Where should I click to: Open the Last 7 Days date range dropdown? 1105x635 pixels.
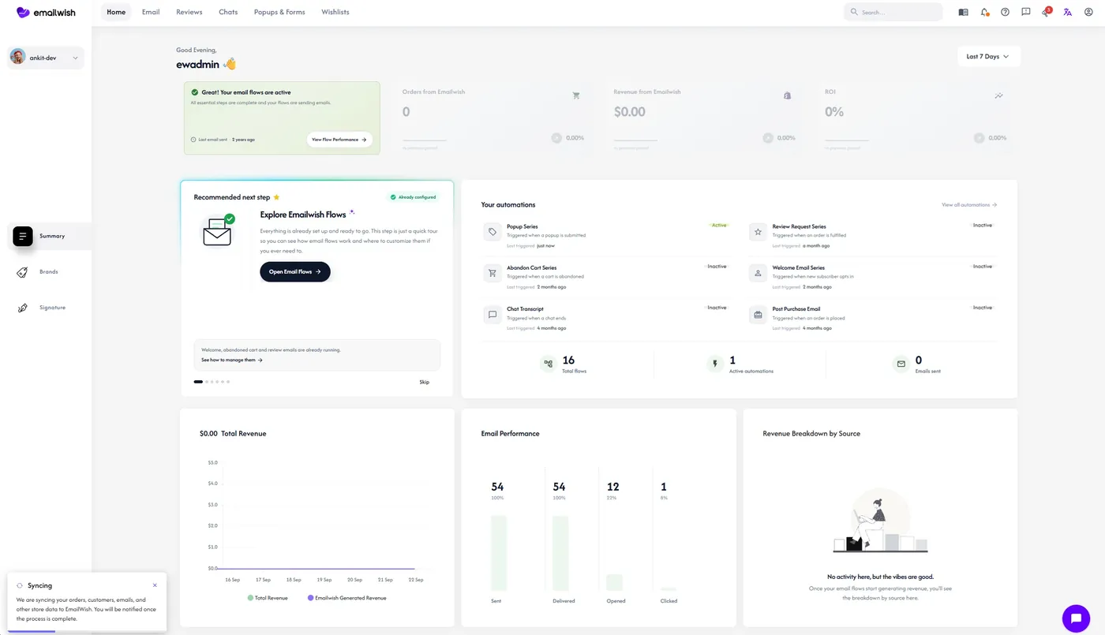pos(988,57)
